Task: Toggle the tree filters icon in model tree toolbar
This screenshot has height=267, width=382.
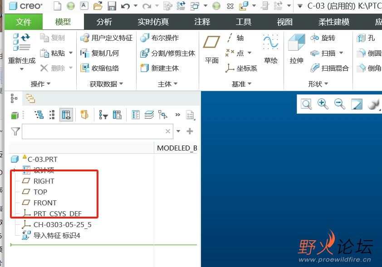Action: click(103, 115)
